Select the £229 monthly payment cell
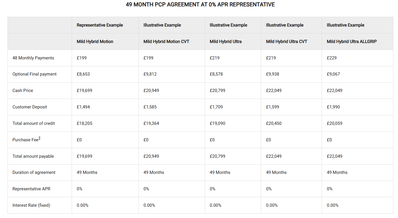The width and height of the screenshot is (398, 218). tap(332, 58)
